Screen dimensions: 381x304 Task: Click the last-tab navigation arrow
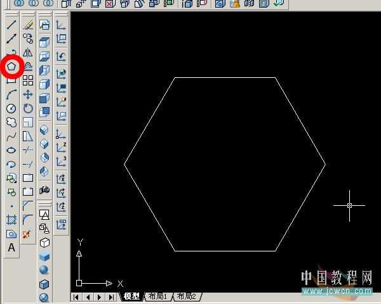pos(112,297)
